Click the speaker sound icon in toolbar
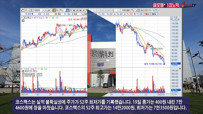Viewport: 203px width, 114px height. pyautogui.click(x=49, y=10)
